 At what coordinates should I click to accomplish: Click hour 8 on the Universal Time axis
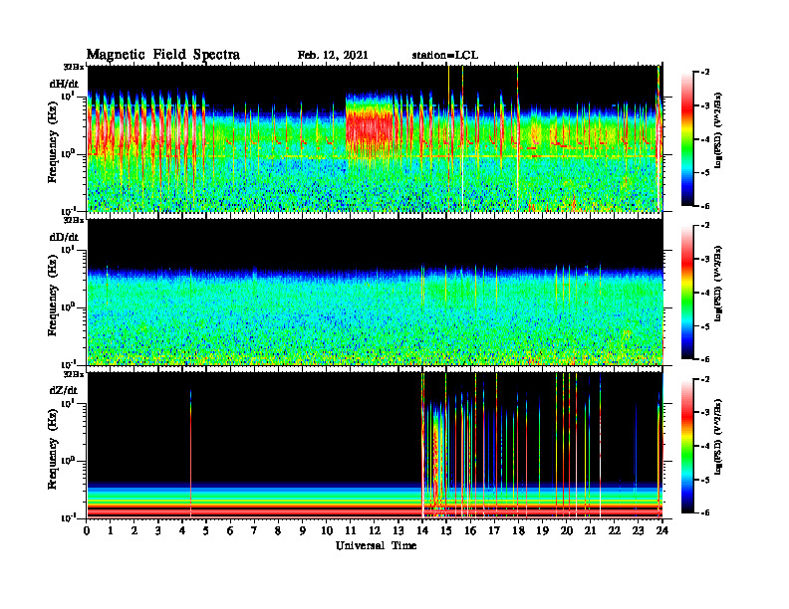[x=278, y=531]
